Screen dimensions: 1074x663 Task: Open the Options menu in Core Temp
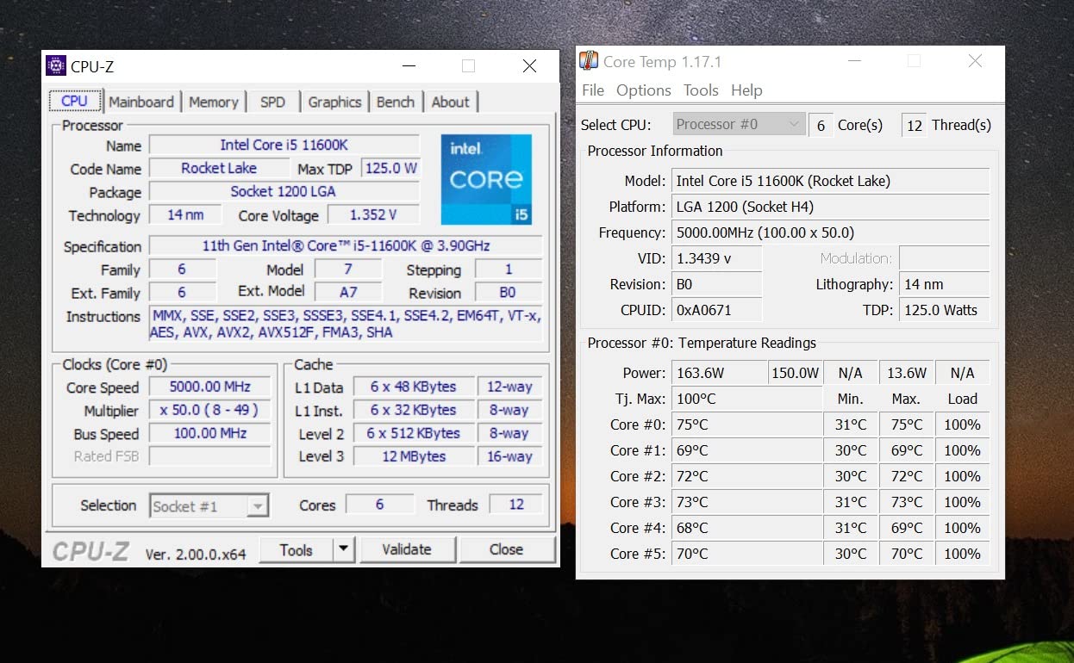pos(644,90)
